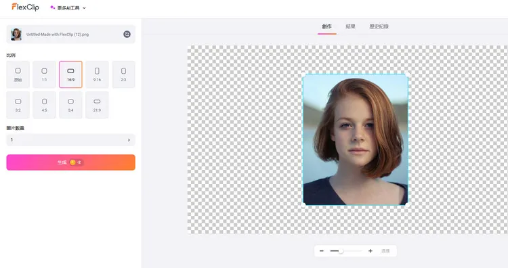
Task: Click the file name Untitled-Made with FlexClip (12).png
Action: click(58, 35)
